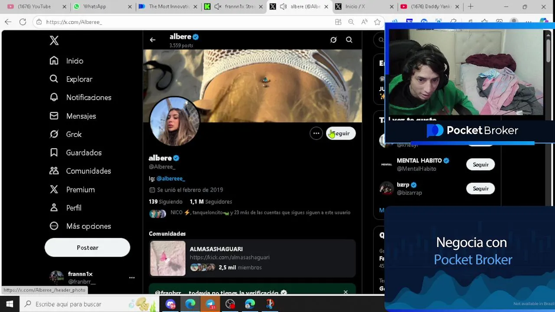Open Grok in the sidebar

65,134
